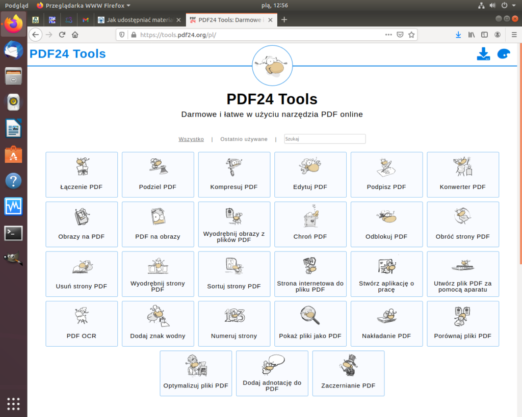This screenshot has width=522, height=417.
Task: Open the Firefox library menu
Action: (472, 35)
